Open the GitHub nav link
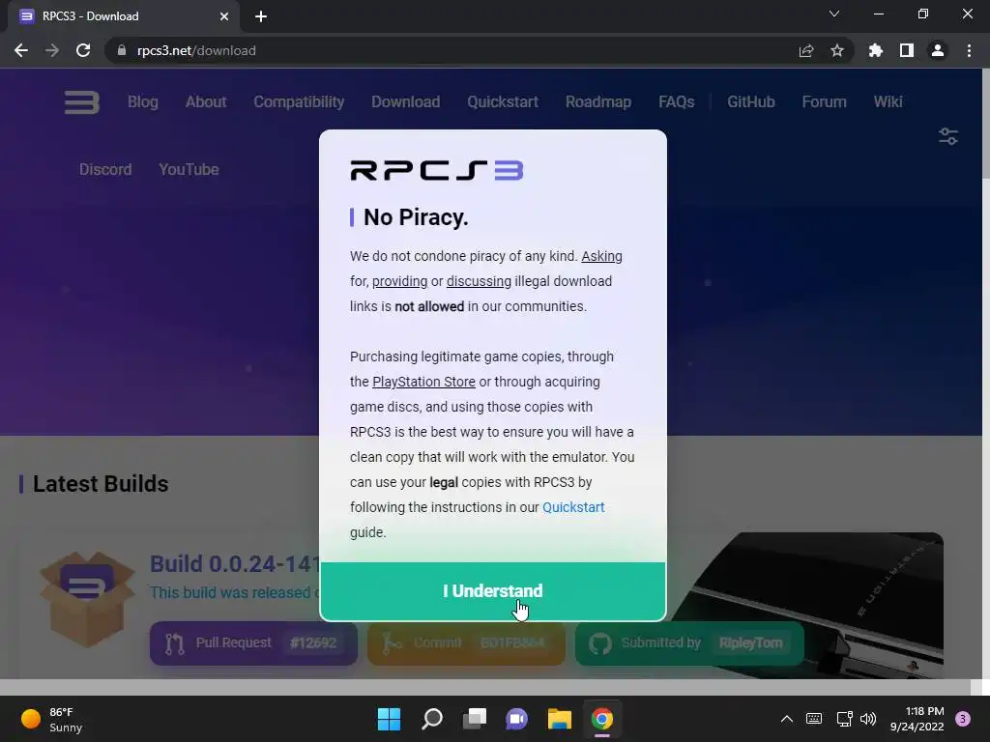Viewport: 990px width, 742px height. [x=750, y=101]
